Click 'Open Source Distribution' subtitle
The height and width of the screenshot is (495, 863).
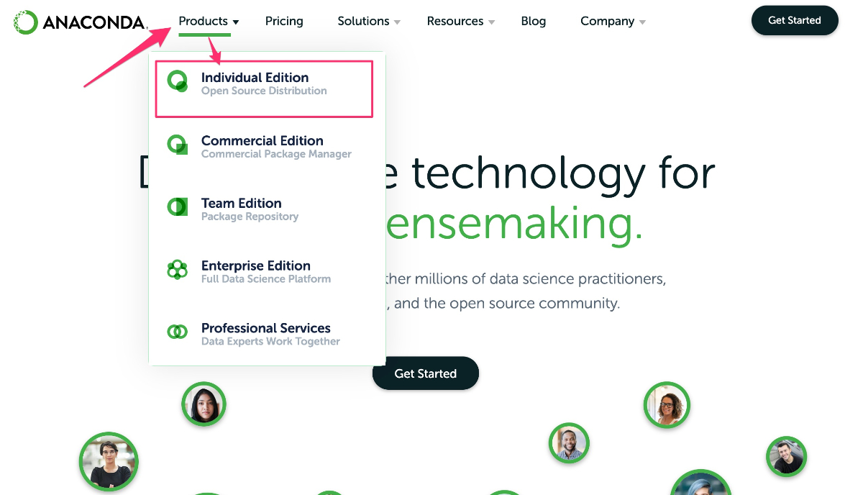[x=264, y=91]
